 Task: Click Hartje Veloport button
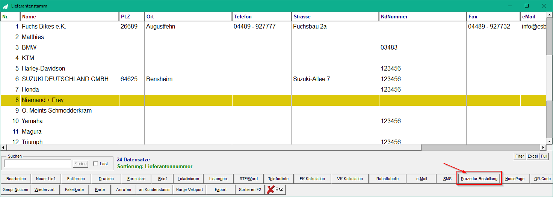[189, 189]
